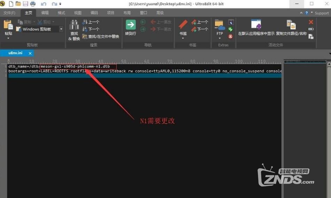331x198 pixels.
Task: Click the Open folder icon in title bar
Action: click(x=18, y=4)
